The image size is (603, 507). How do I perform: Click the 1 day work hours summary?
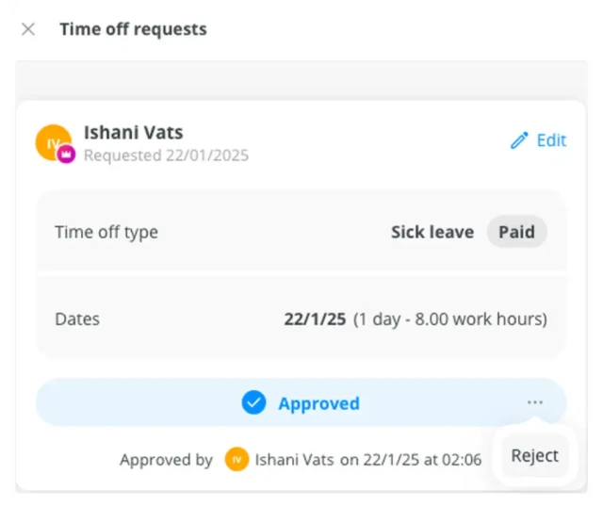[450, 319]
